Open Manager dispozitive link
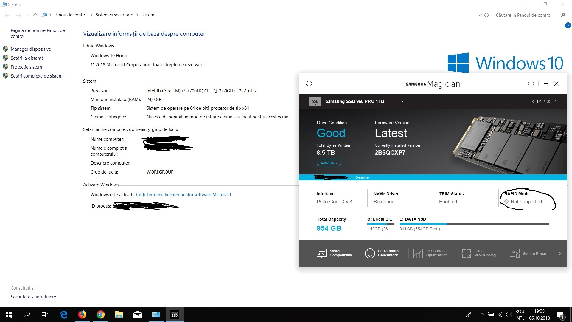572x322 pixels. [x=31, y=49]
